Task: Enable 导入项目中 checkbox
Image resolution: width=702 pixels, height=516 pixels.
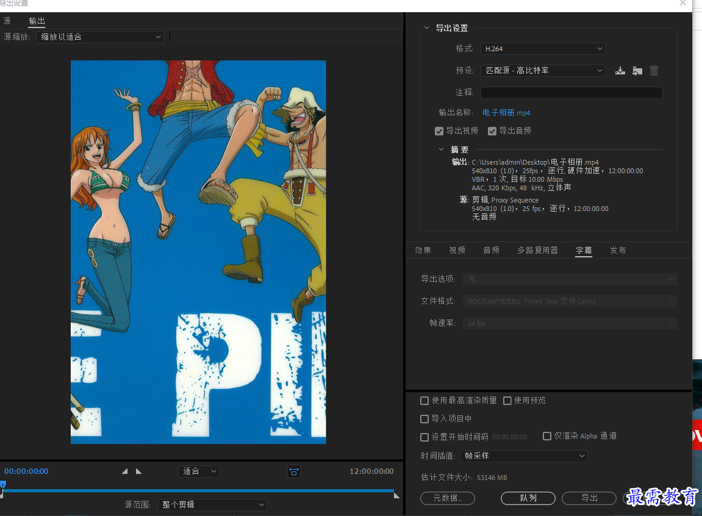Action: coord(424,419)
